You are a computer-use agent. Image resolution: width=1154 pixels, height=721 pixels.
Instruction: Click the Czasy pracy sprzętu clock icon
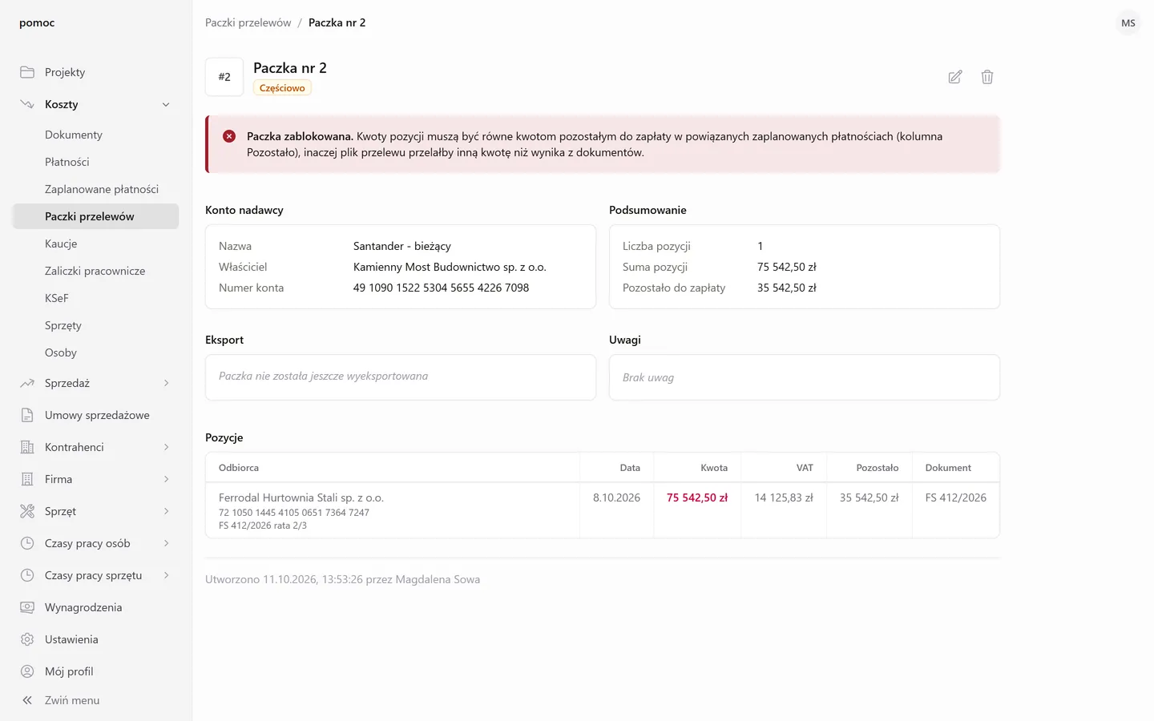click(x=27, y=575)
